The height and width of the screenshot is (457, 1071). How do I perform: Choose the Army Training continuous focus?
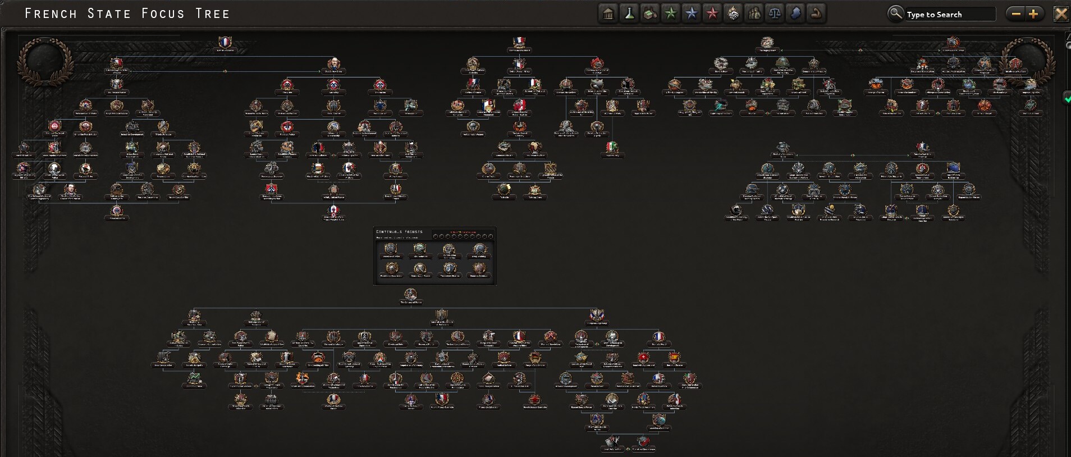(479, 250)
